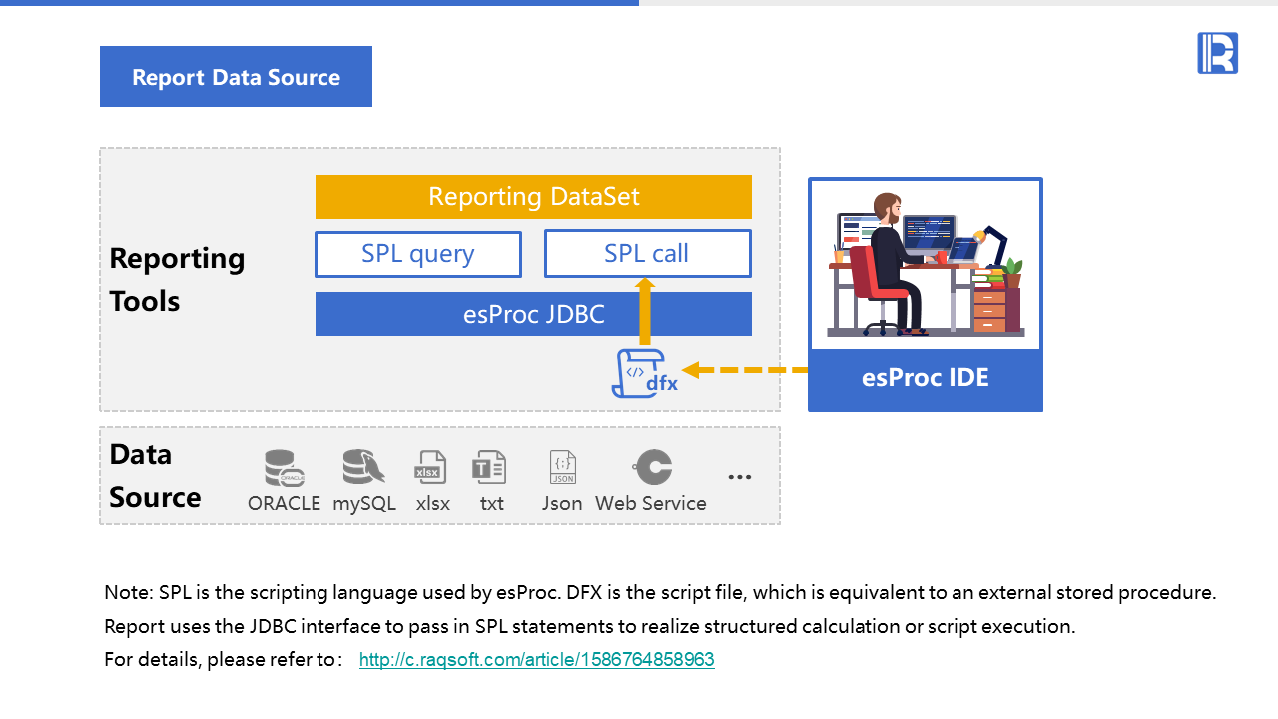Viewport: 1278px width, 719px height.
Task: Click the txt file icon
Action: [x=490, y=467]
